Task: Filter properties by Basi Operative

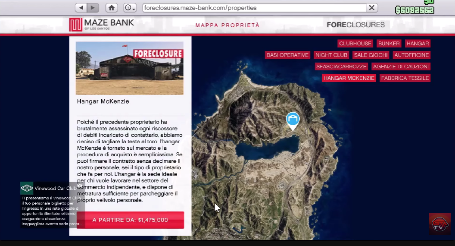Action: point(287,55)
